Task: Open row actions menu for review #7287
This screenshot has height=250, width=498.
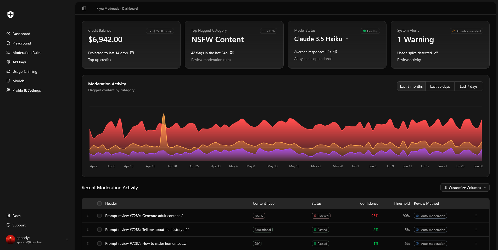Action: pyautogui.click(x=476, y=243)
